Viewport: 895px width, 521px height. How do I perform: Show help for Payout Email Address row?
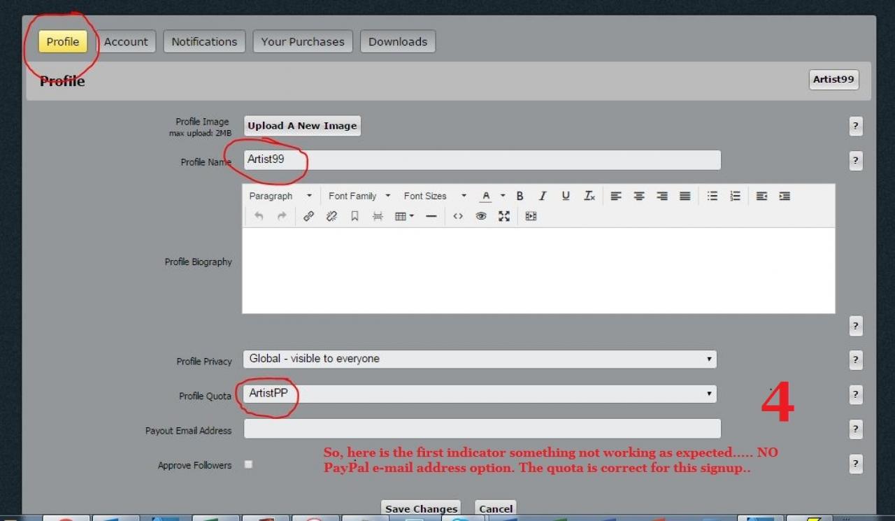pyautogui.click(x=855, y=429)
